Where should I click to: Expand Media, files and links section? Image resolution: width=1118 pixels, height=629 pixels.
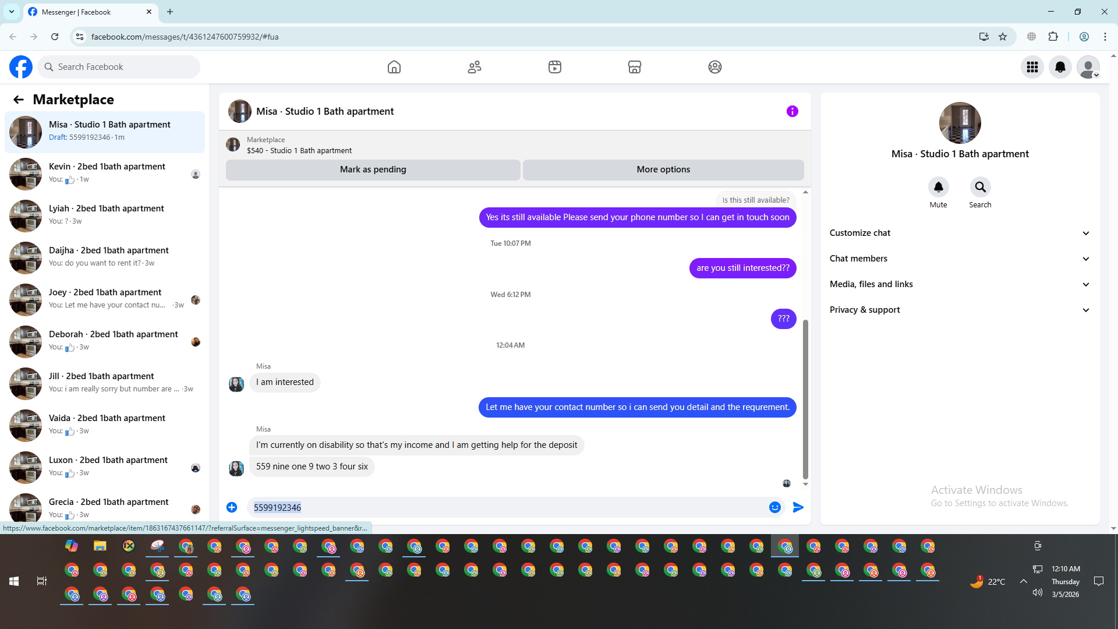(960, 284)
